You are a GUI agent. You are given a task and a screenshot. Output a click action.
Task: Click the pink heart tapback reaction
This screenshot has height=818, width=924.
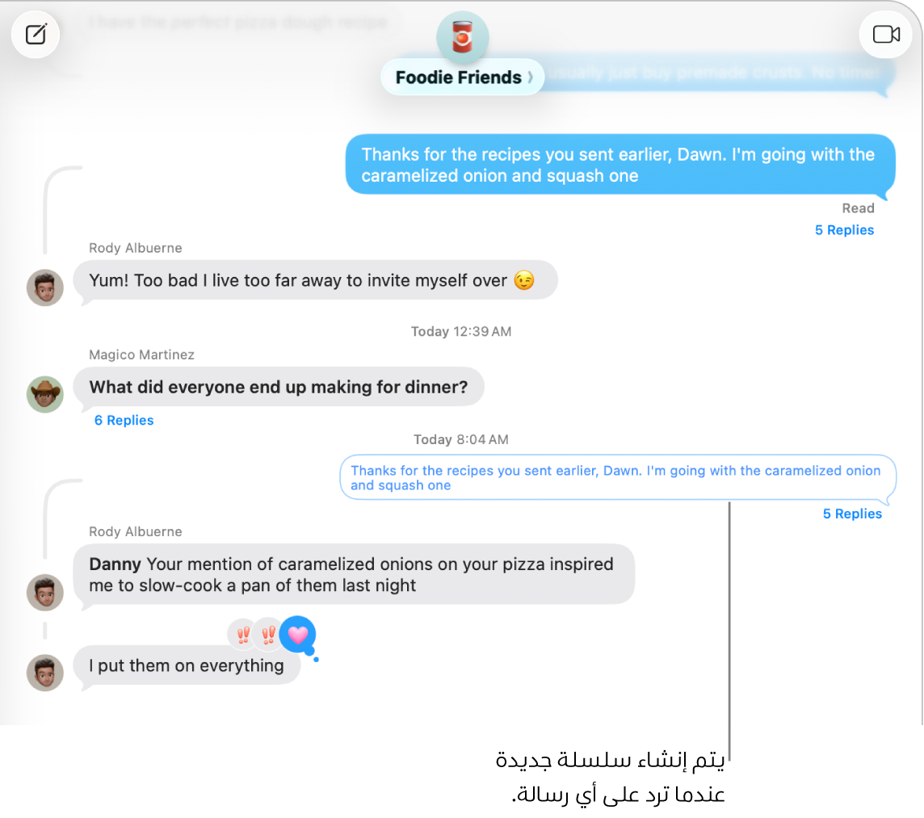(297, 634)
